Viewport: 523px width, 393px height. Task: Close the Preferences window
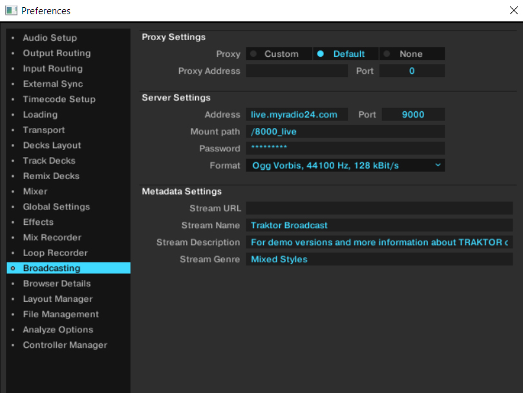513,10
